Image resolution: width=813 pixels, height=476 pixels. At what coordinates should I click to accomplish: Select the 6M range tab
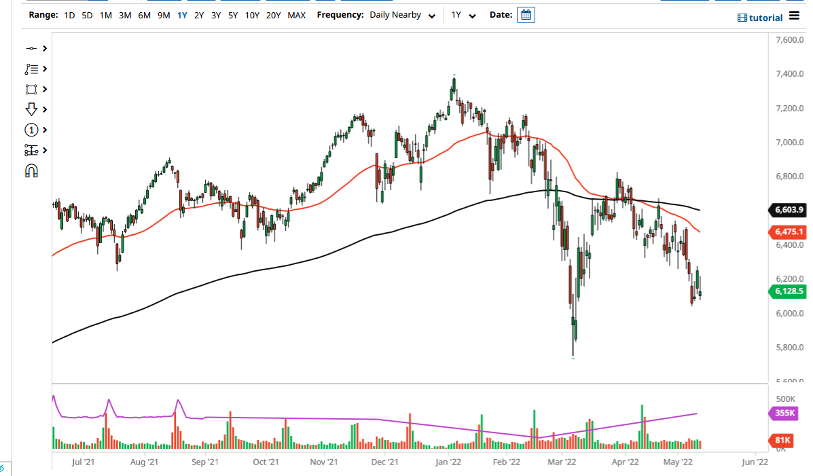(x=143, y=15)
